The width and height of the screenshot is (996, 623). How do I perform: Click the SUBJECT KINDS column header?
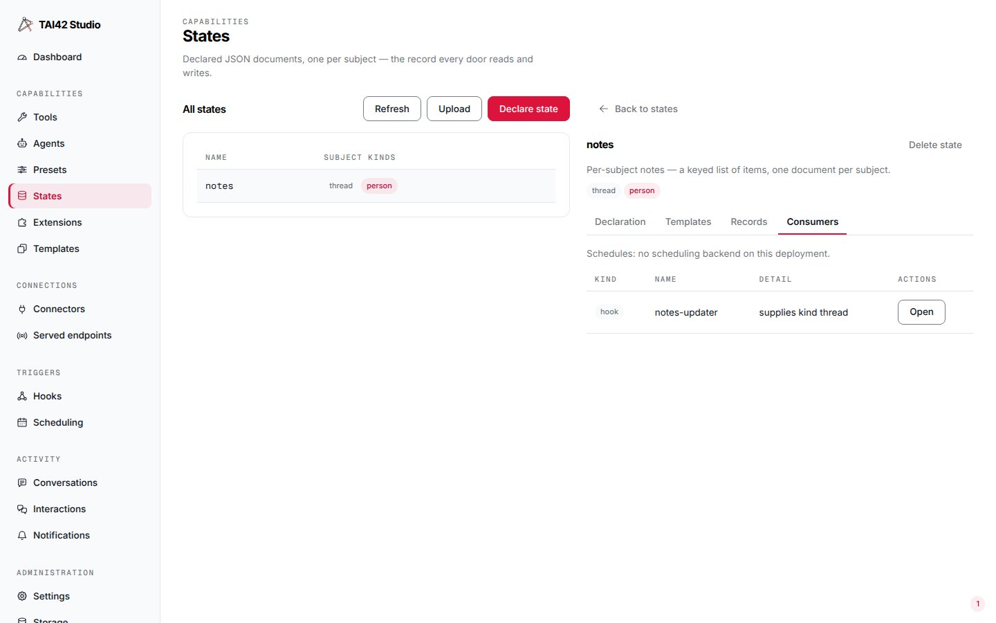360,158
